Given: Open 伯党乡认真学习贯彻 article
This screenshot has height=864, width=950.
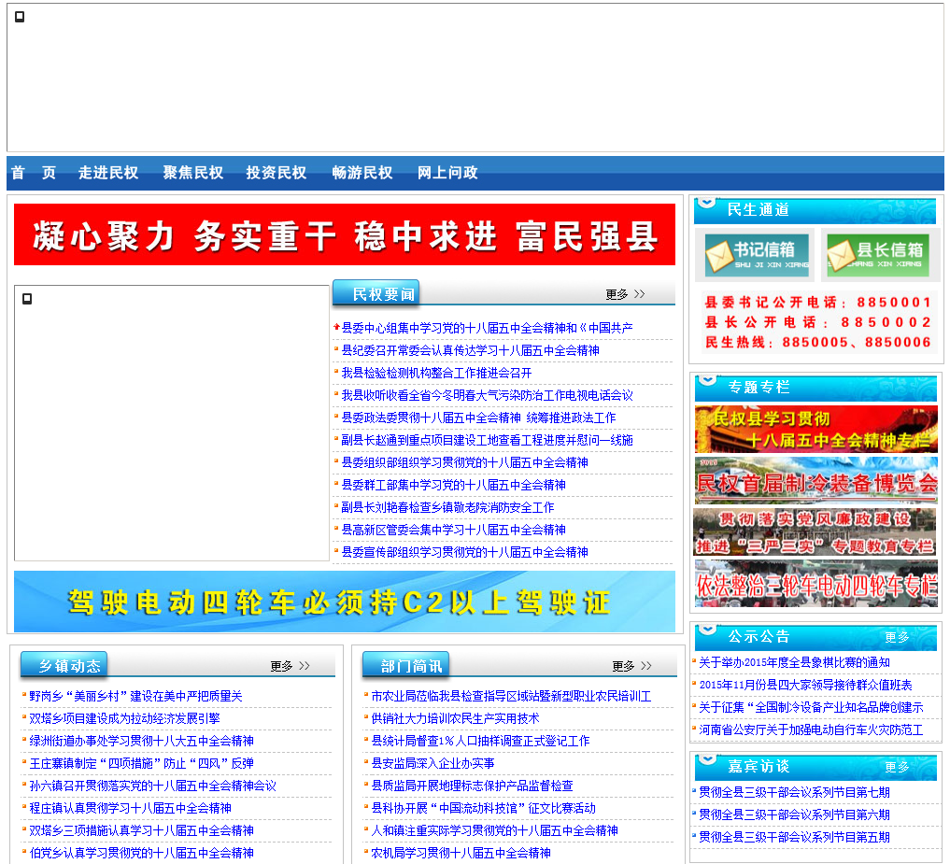Looking at the screenshot, I should coord(141,854).
